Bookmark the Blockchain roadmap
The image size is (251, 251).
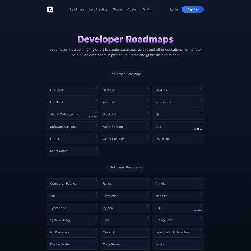[x=148, y=112]
